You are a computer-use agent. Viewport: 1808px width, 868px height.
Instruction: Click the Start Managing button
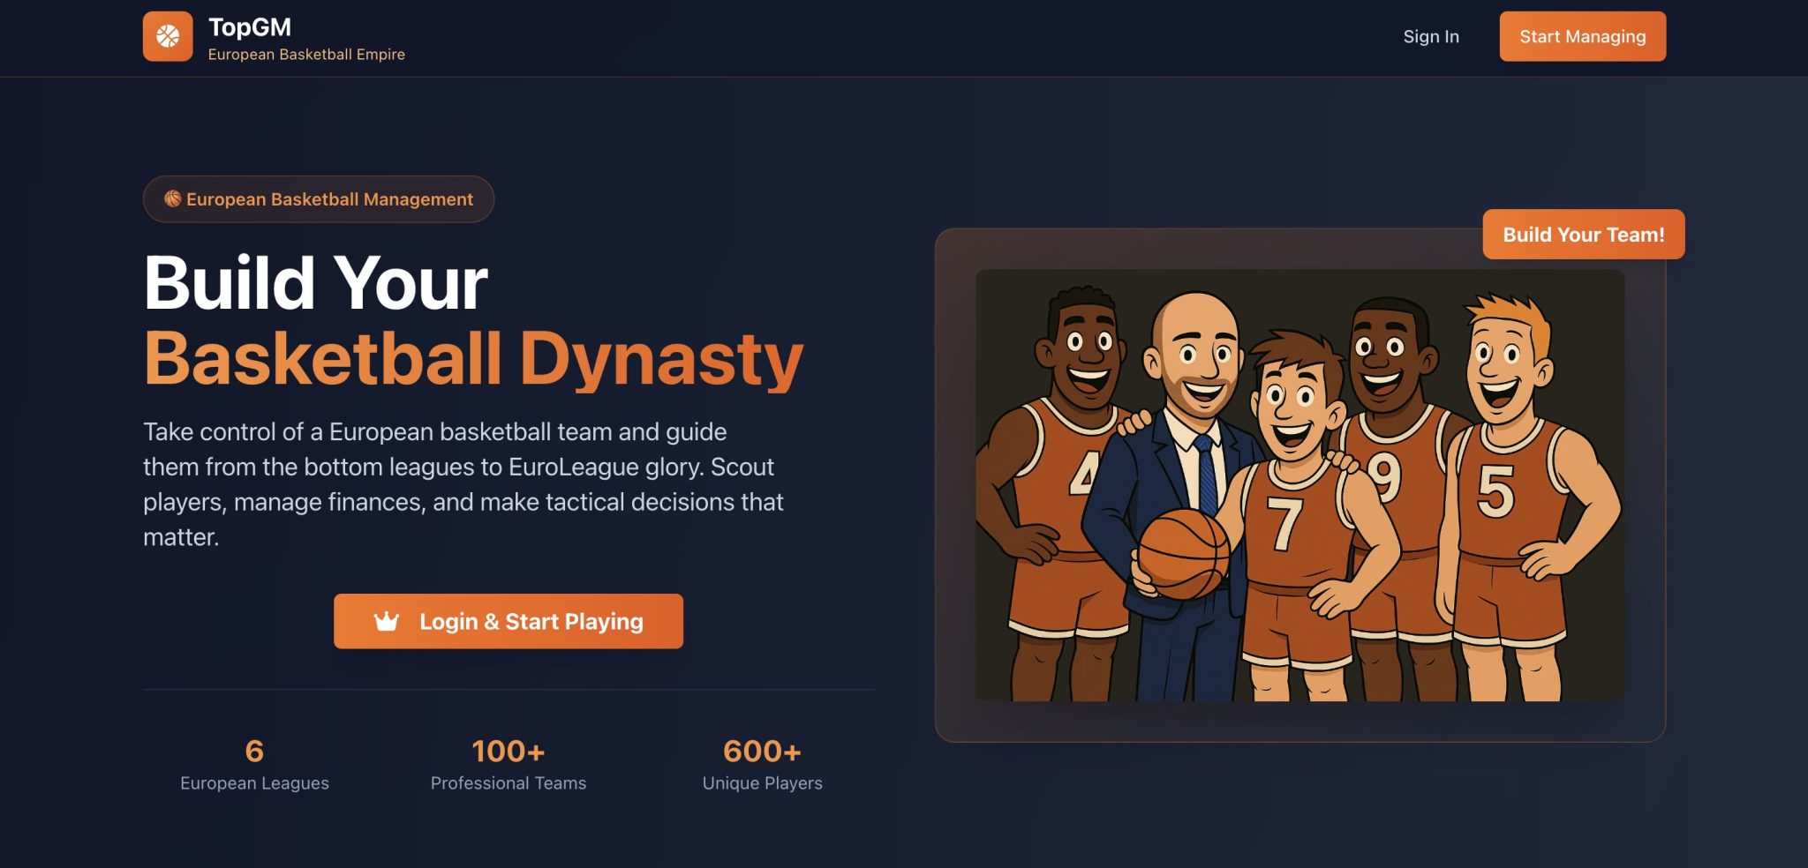[x=1583, y=36]
